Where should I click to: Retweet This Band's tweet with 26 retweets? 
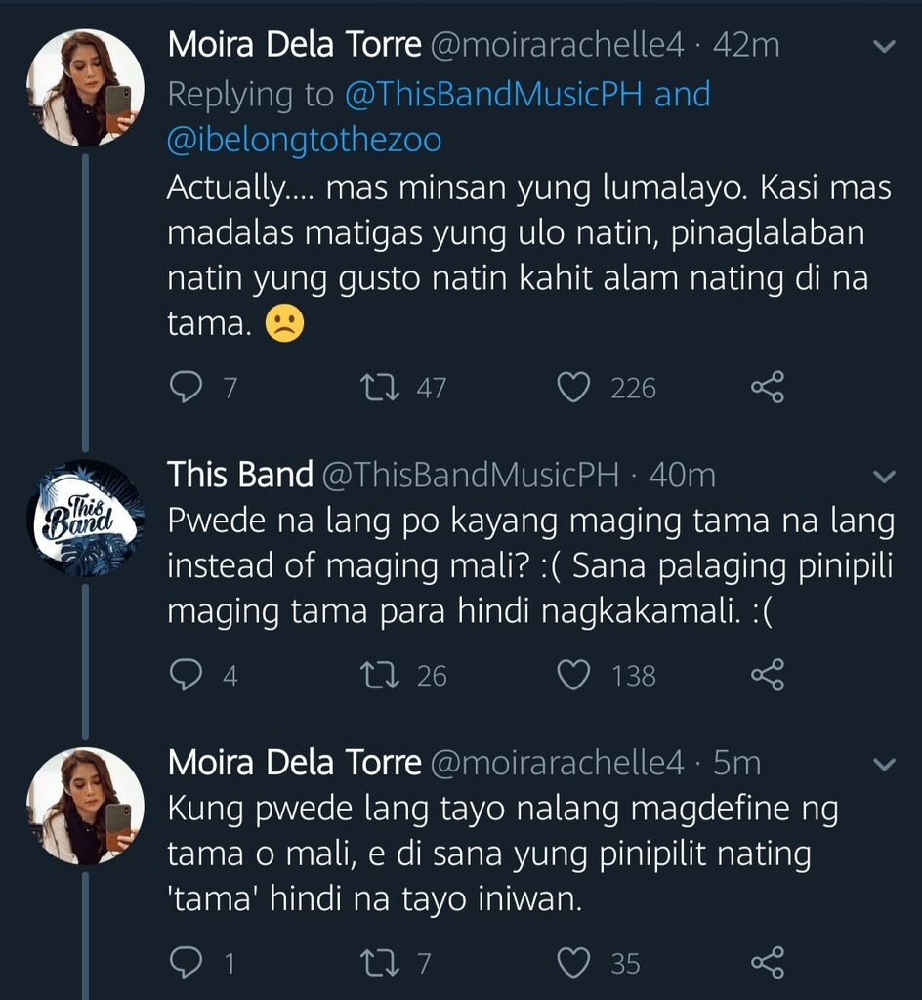[379, 675]
